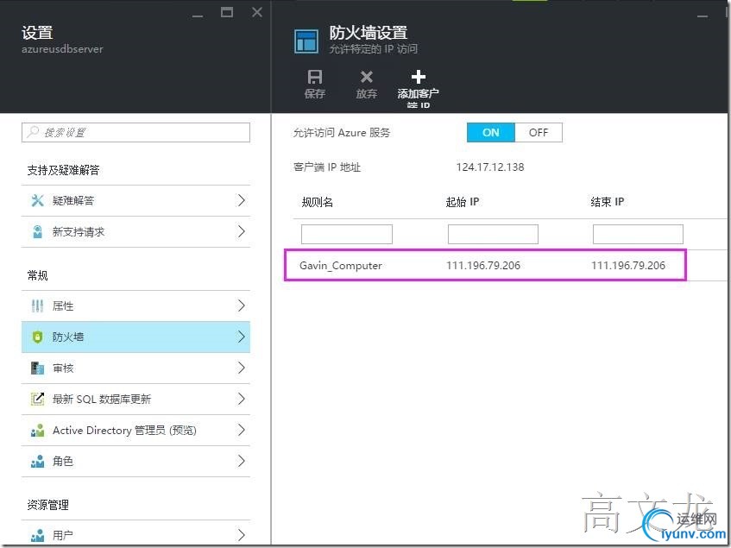The width and height of the screenshot is (731, 548).
Task: Click the sliders icon beside 属性
Action: [x=37, y=305]
